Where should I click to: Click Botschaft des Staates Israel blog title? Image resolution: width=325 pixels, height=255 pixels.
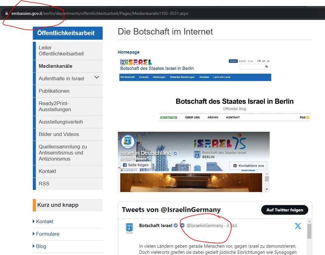point(234,101)
